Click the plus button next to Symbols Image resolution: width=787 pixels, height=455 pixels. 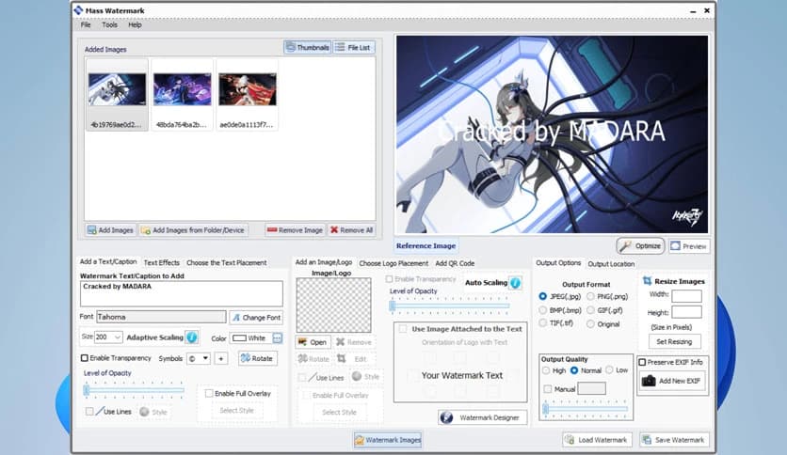pyautogui.click(x=221, y=358)
